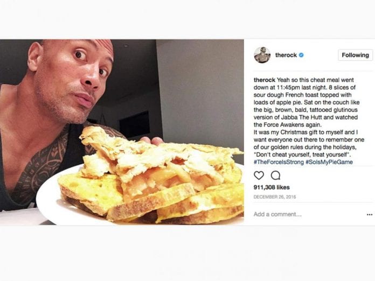Like the post with the heart icon
375x281 pixels.
tap(259, 175)
